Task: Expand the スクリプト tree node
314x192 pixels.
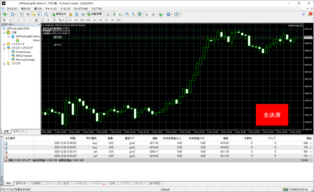Action: (4, 64)
